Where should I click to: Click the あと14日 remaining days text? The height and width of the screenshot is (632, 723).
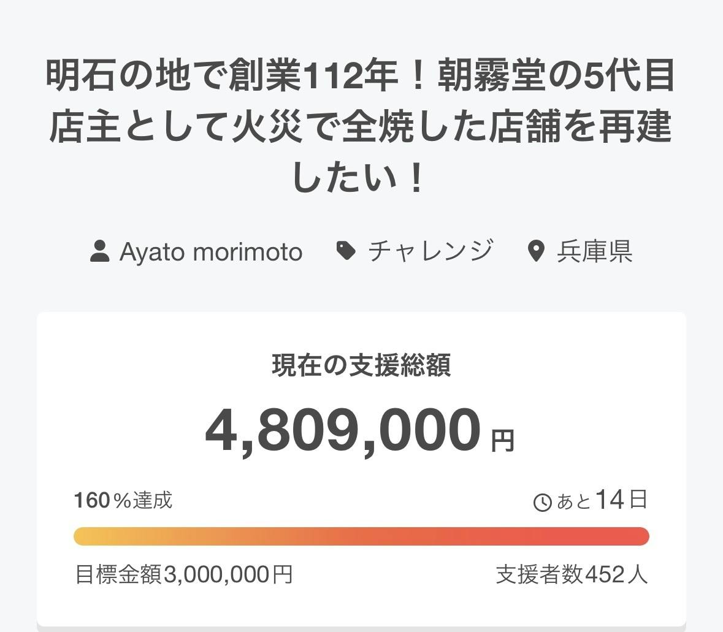pos(601,500)
